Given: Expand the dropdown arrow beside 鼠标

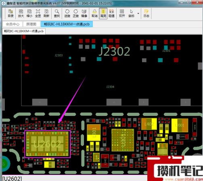Looking at the screenshot, I should click(138, 13).
